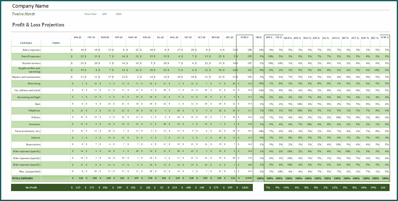Click the 19% Net Profit percentage cell
Screen dimensions: 398x201
point(374,188)
